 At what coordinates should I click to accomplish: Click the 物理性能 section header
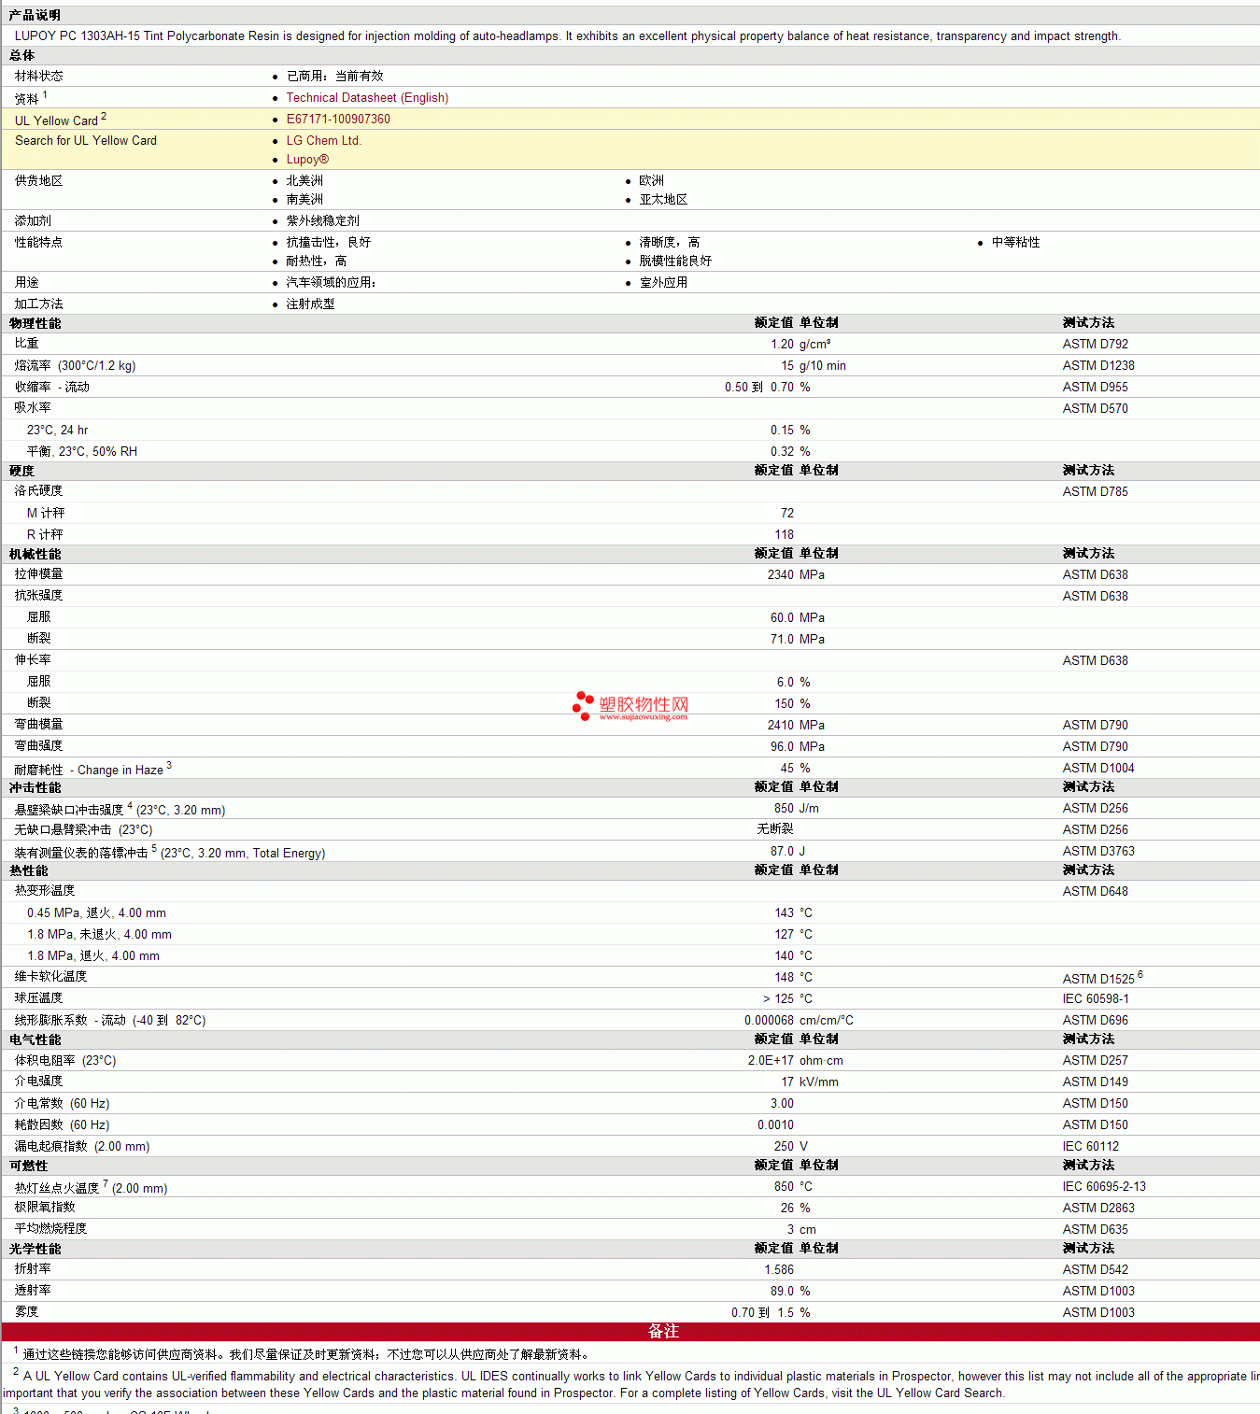click(35, 323)
